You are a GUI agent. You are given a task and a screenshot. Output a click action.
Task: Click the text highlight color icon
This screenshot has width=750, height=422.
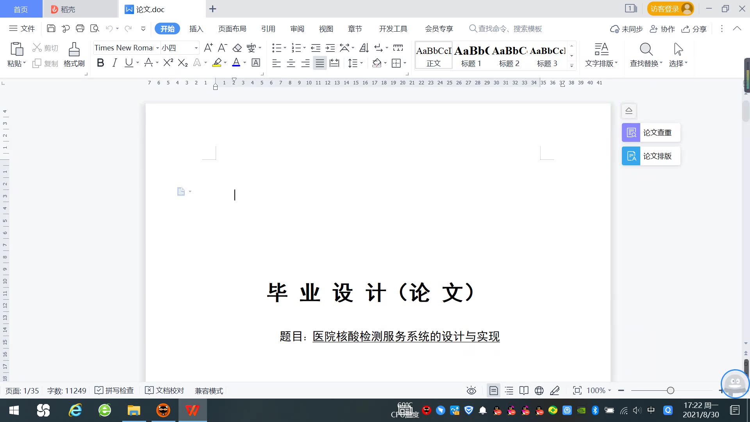[217, 63]
